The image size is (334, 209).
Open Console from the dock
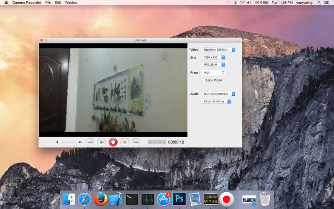pos(211,199)
